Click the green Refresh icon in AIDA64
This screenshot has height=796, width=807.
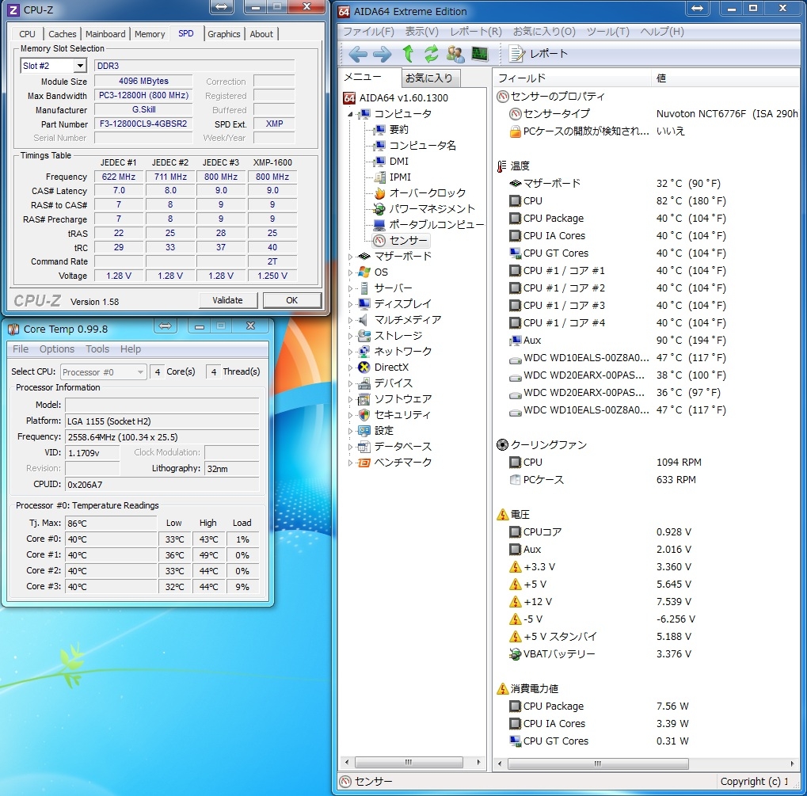[x=432, y=54]
